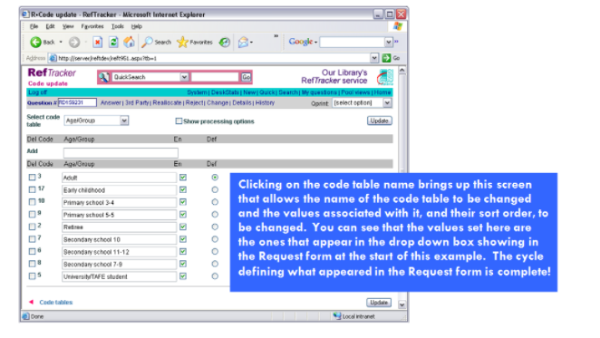Viewport: 600px width, 338px height.
Task: Go to the browser Home icon
Action: pyautogui.click(x=129, y=42)
